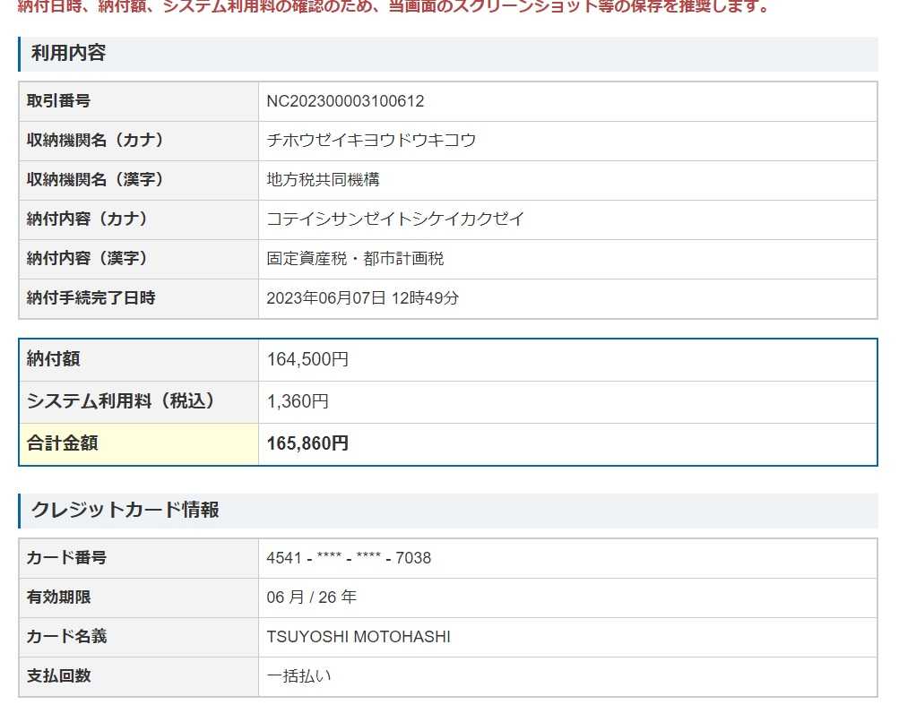Click the system fee value 1,360円

(298, 401)
